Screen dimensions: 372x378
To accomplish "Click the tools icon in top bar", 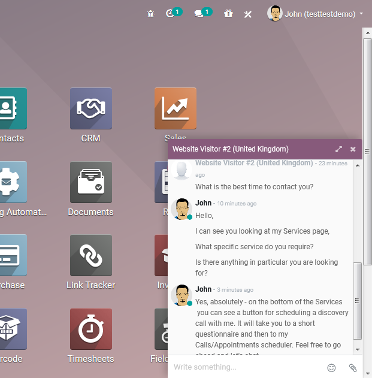I will 247,14.
